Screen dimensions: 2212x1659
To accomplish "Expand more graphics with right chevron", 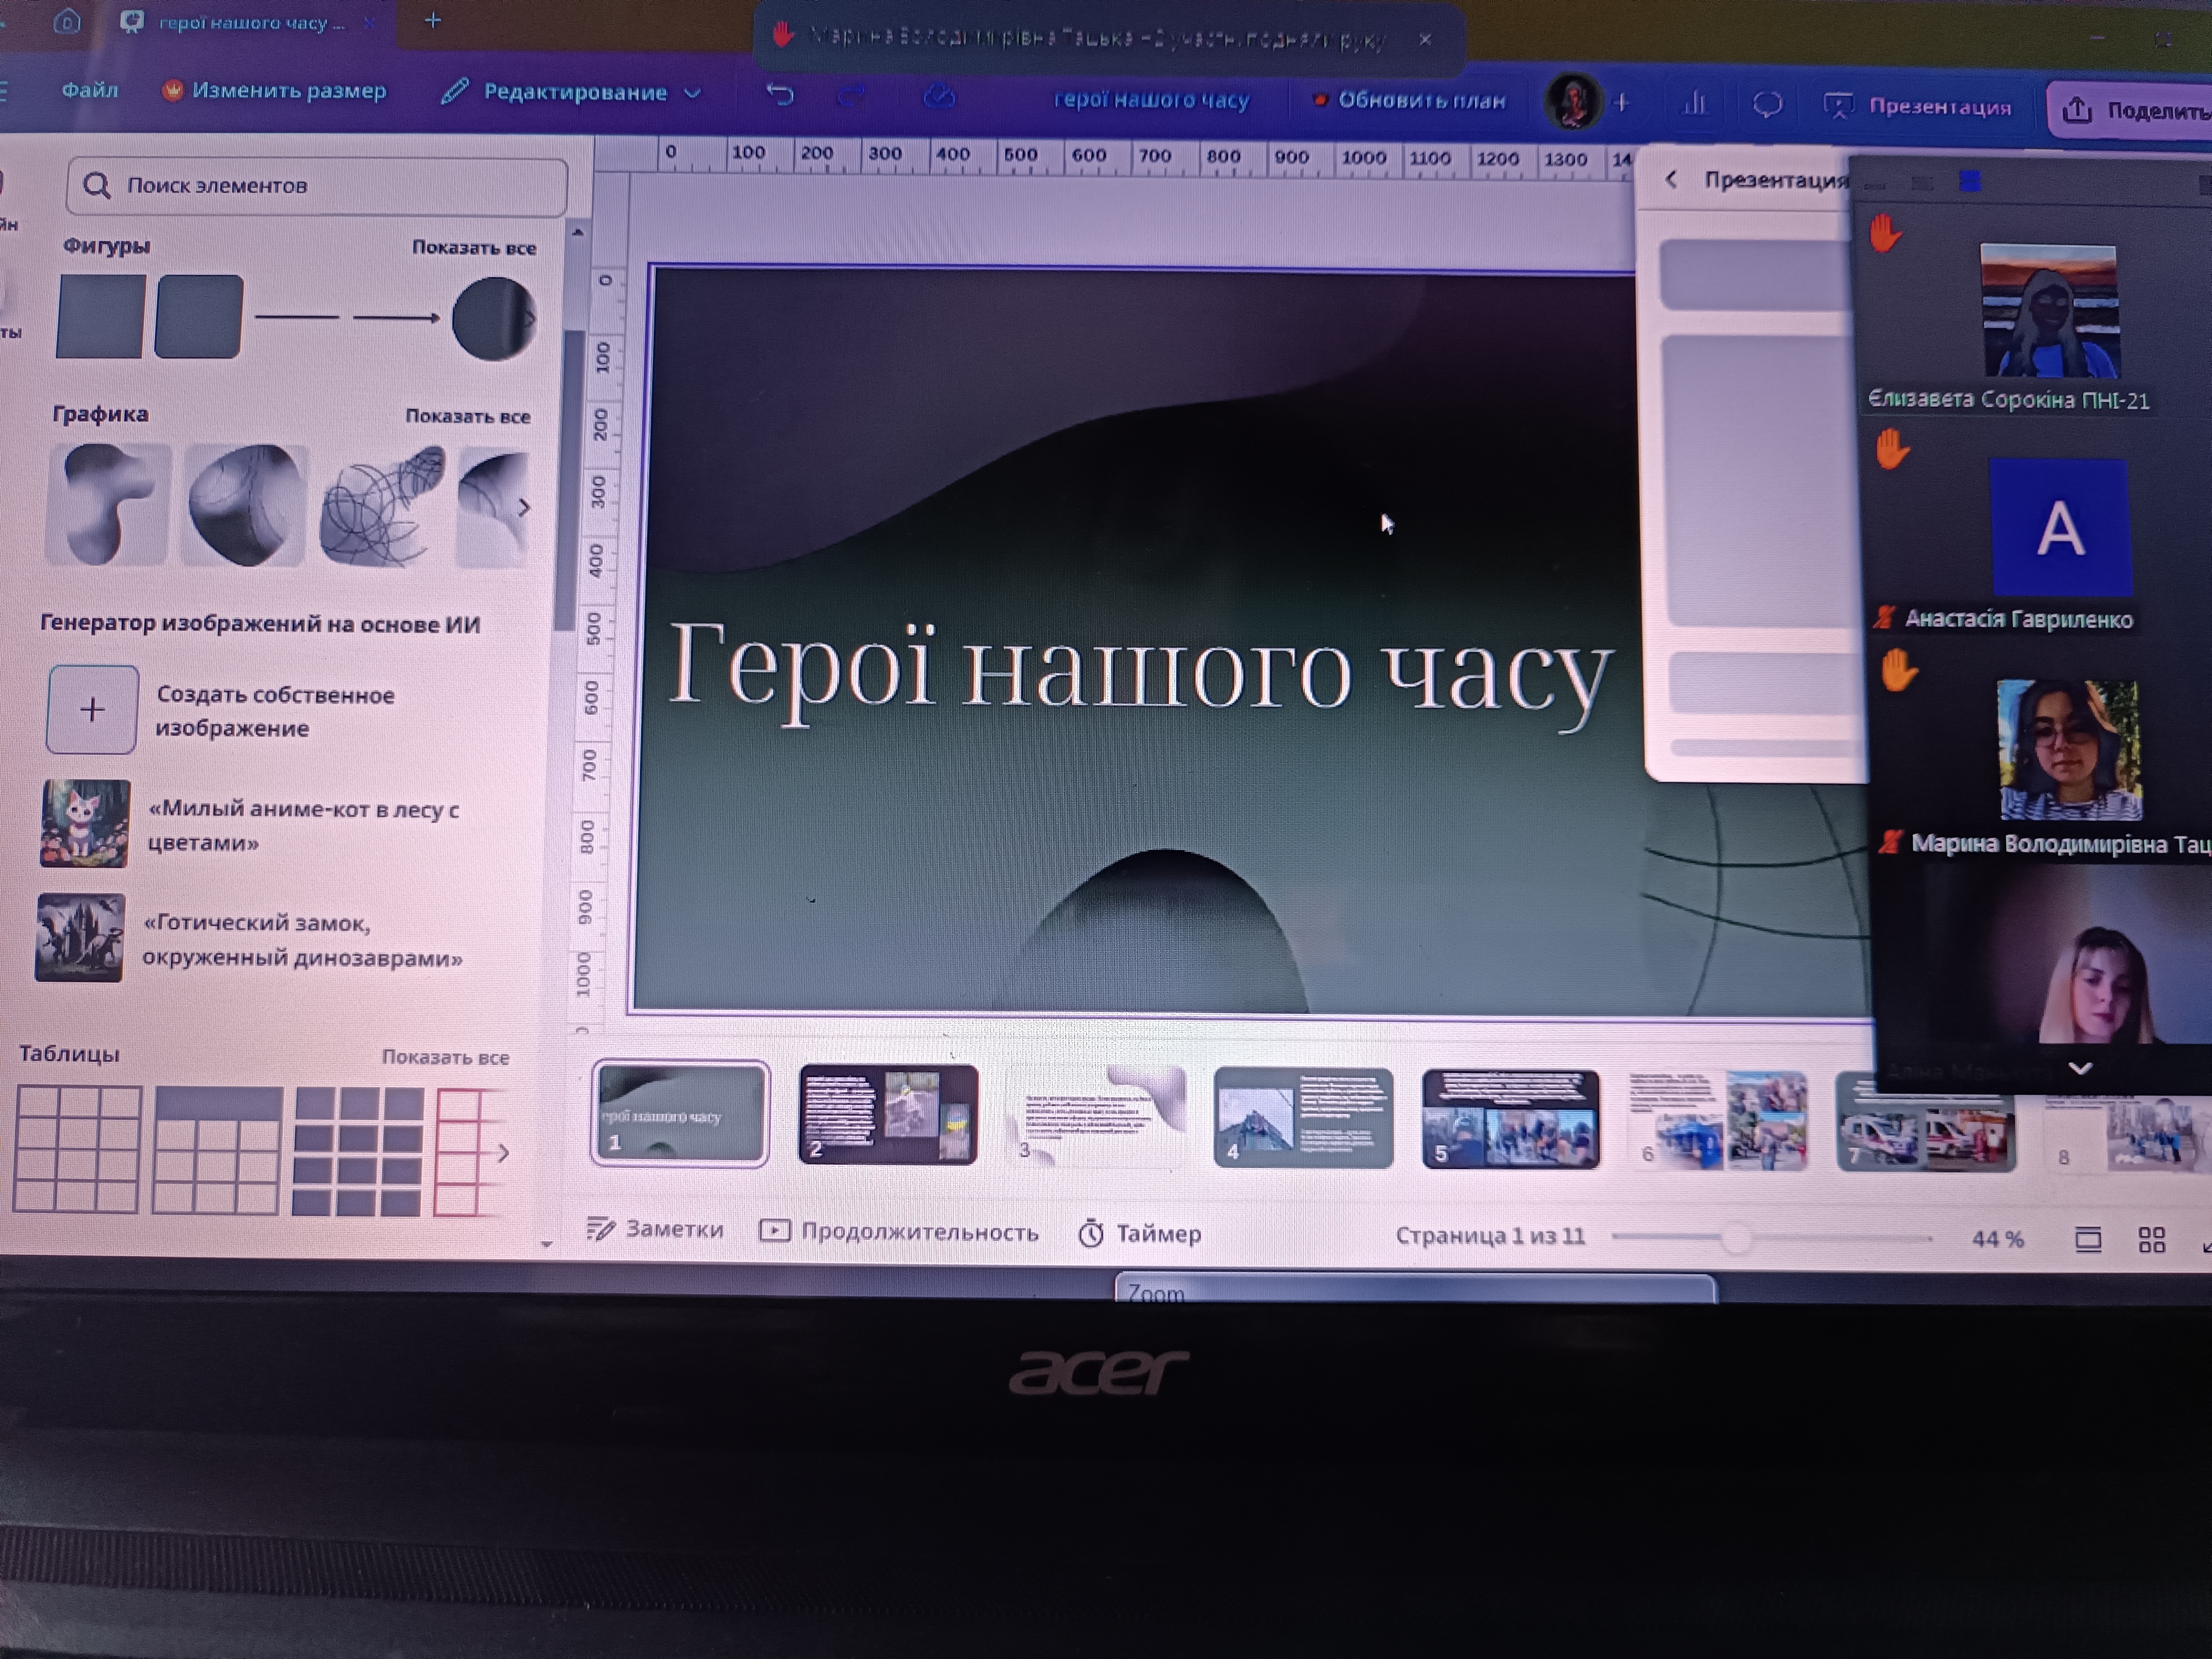I will click(523, 507).
